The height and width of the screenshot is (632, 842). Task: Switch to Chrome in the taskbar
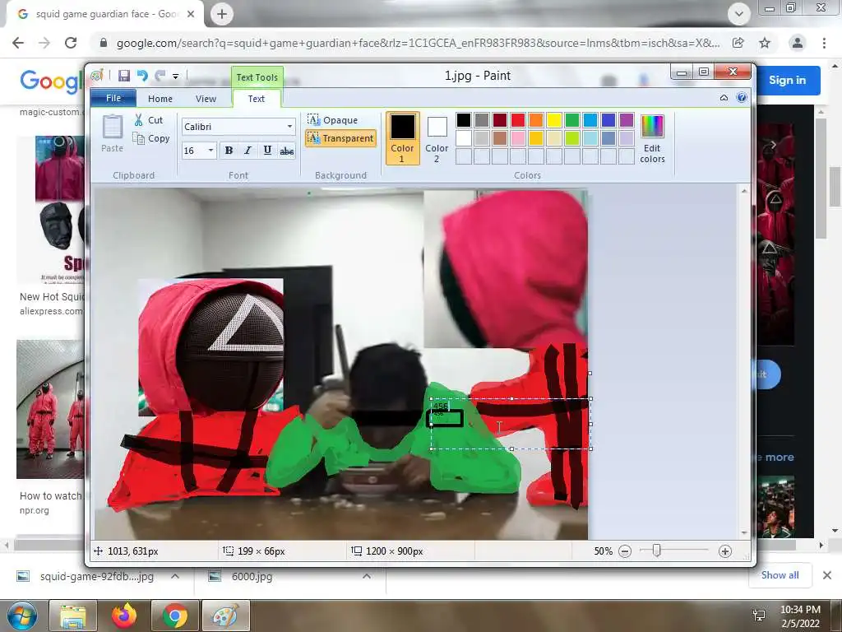tap(174, 616)
